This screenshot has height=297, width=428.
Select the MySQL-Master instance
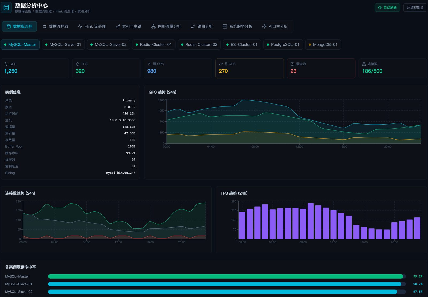coord(20,45)
